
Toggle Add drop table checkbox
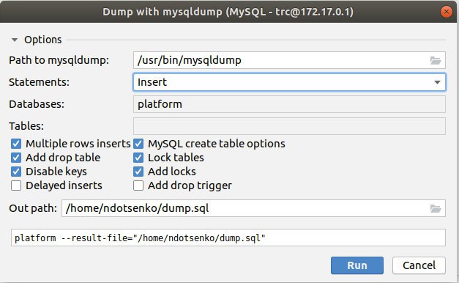pos(16,158)
